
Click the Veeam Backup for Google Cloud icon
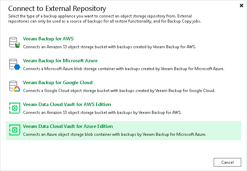pos(14,86)
